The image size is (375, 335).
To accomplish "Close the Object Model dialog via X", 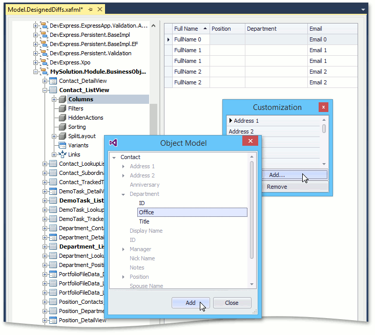I will [x=250, y=141].
